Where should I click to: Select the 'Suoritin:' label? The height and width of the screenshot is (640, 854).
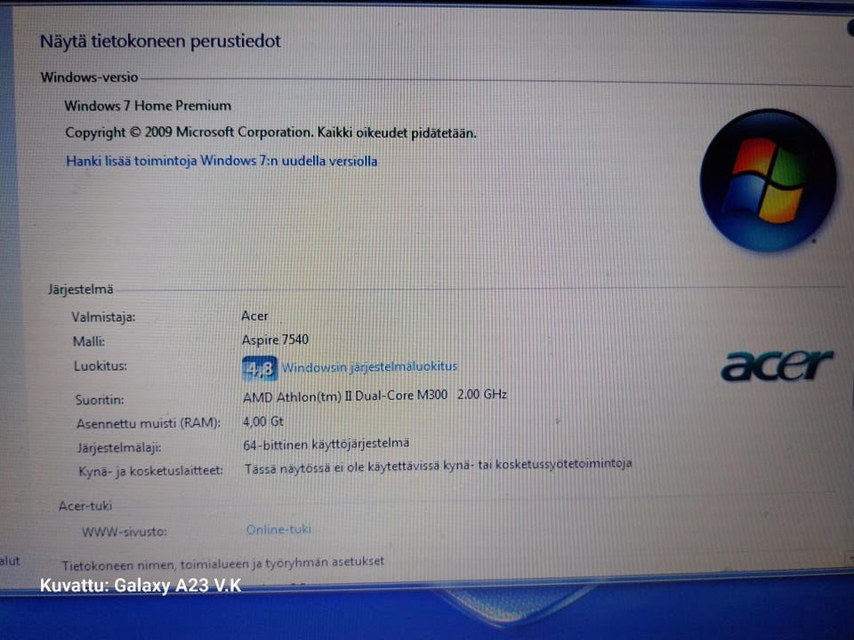pos(100,400)
